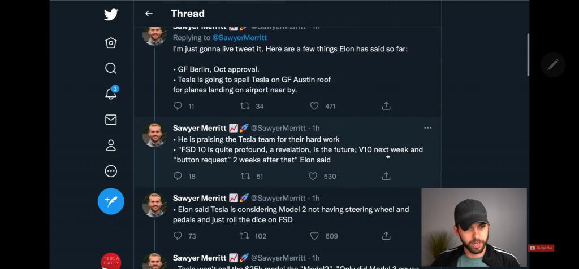Image resolution: width=579 pixels, height=269 pixels.
Task: Open the share menu on the GF Berlin tweet
Action: click(386, 106)
